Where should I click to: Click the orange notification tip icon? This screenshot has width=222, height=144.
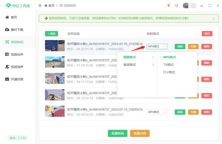(x=168, y=6)
